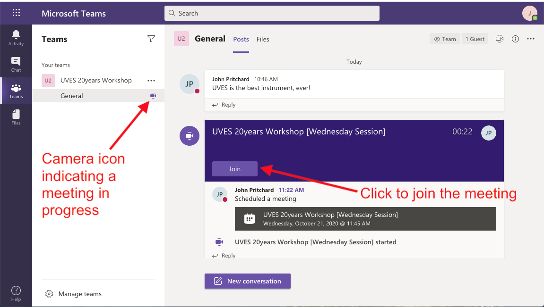The width and height of the screenshot is (544, 307).
Task: Switch to the Posts tab
Action: [241, 39]
